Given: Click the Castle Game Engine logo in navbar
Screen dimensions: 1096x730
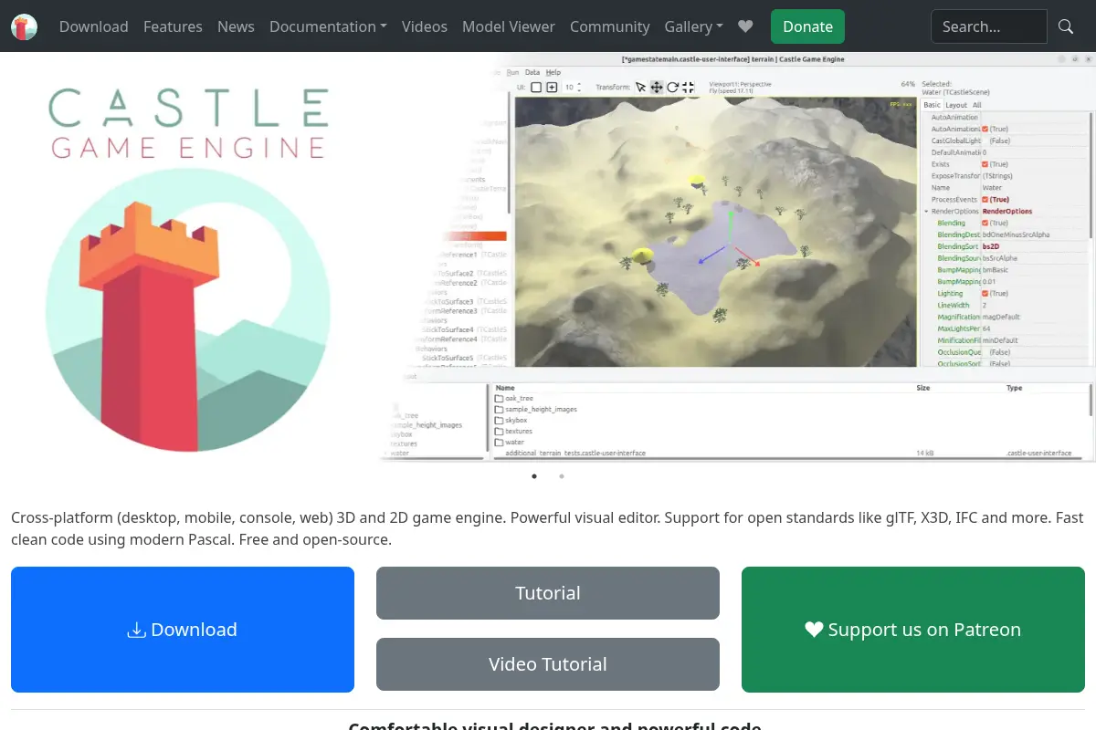Looking at the screenshot, I should pos(25,26).
